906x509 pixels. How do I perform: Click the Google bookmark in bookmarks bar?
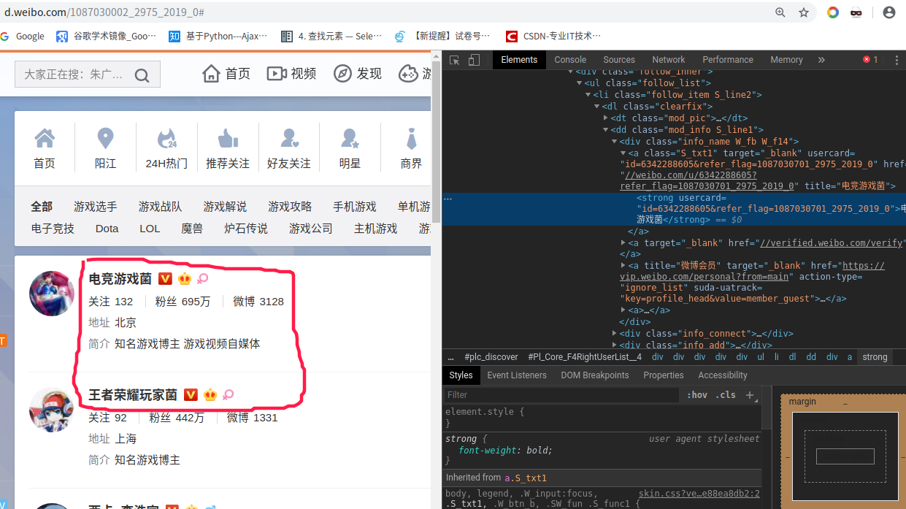(x=23, y=36)
